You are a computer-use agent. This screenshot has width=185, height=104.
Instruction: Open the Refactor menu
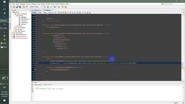pyautogui.click(x=34, y=4)
